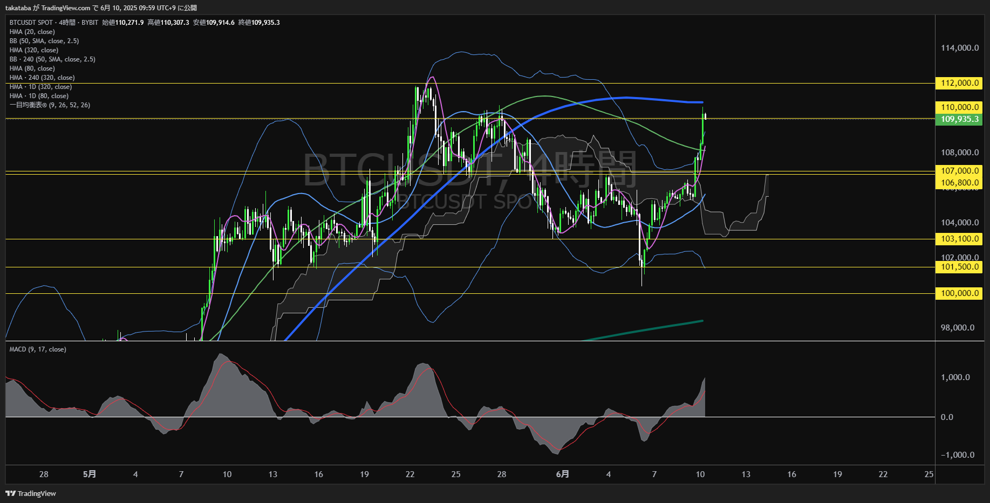The image size is (990, 503).
Task: Select the green 109,935.3 current price tag
Action: pyautogui.click(x=959, y=119)
